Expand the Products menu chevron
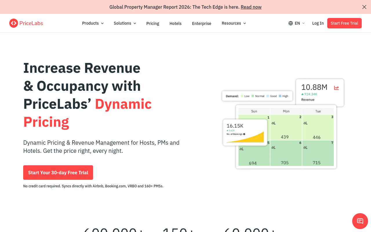The image size is (371, 232). (102, 23)
